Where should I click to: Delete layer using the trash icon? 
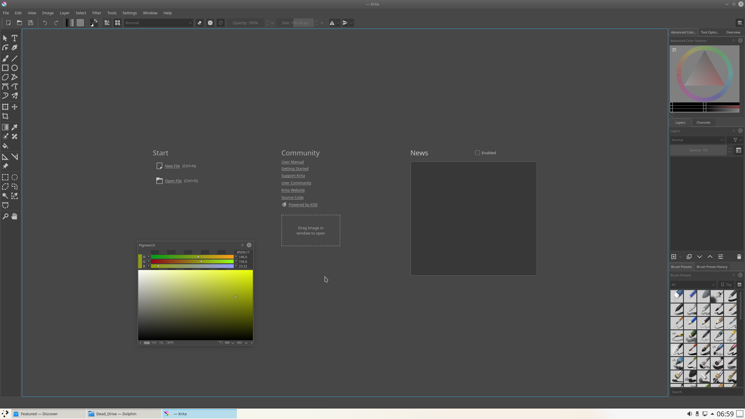[x=739, y=257]
